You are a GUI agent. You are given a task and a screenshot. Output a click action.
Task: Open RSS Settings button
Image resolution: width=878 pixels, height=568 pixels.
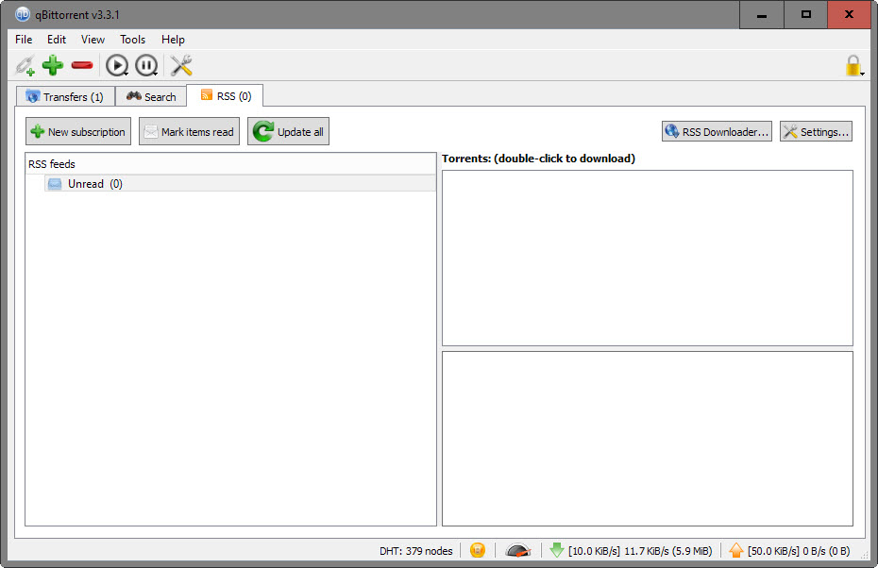point(817,131)
